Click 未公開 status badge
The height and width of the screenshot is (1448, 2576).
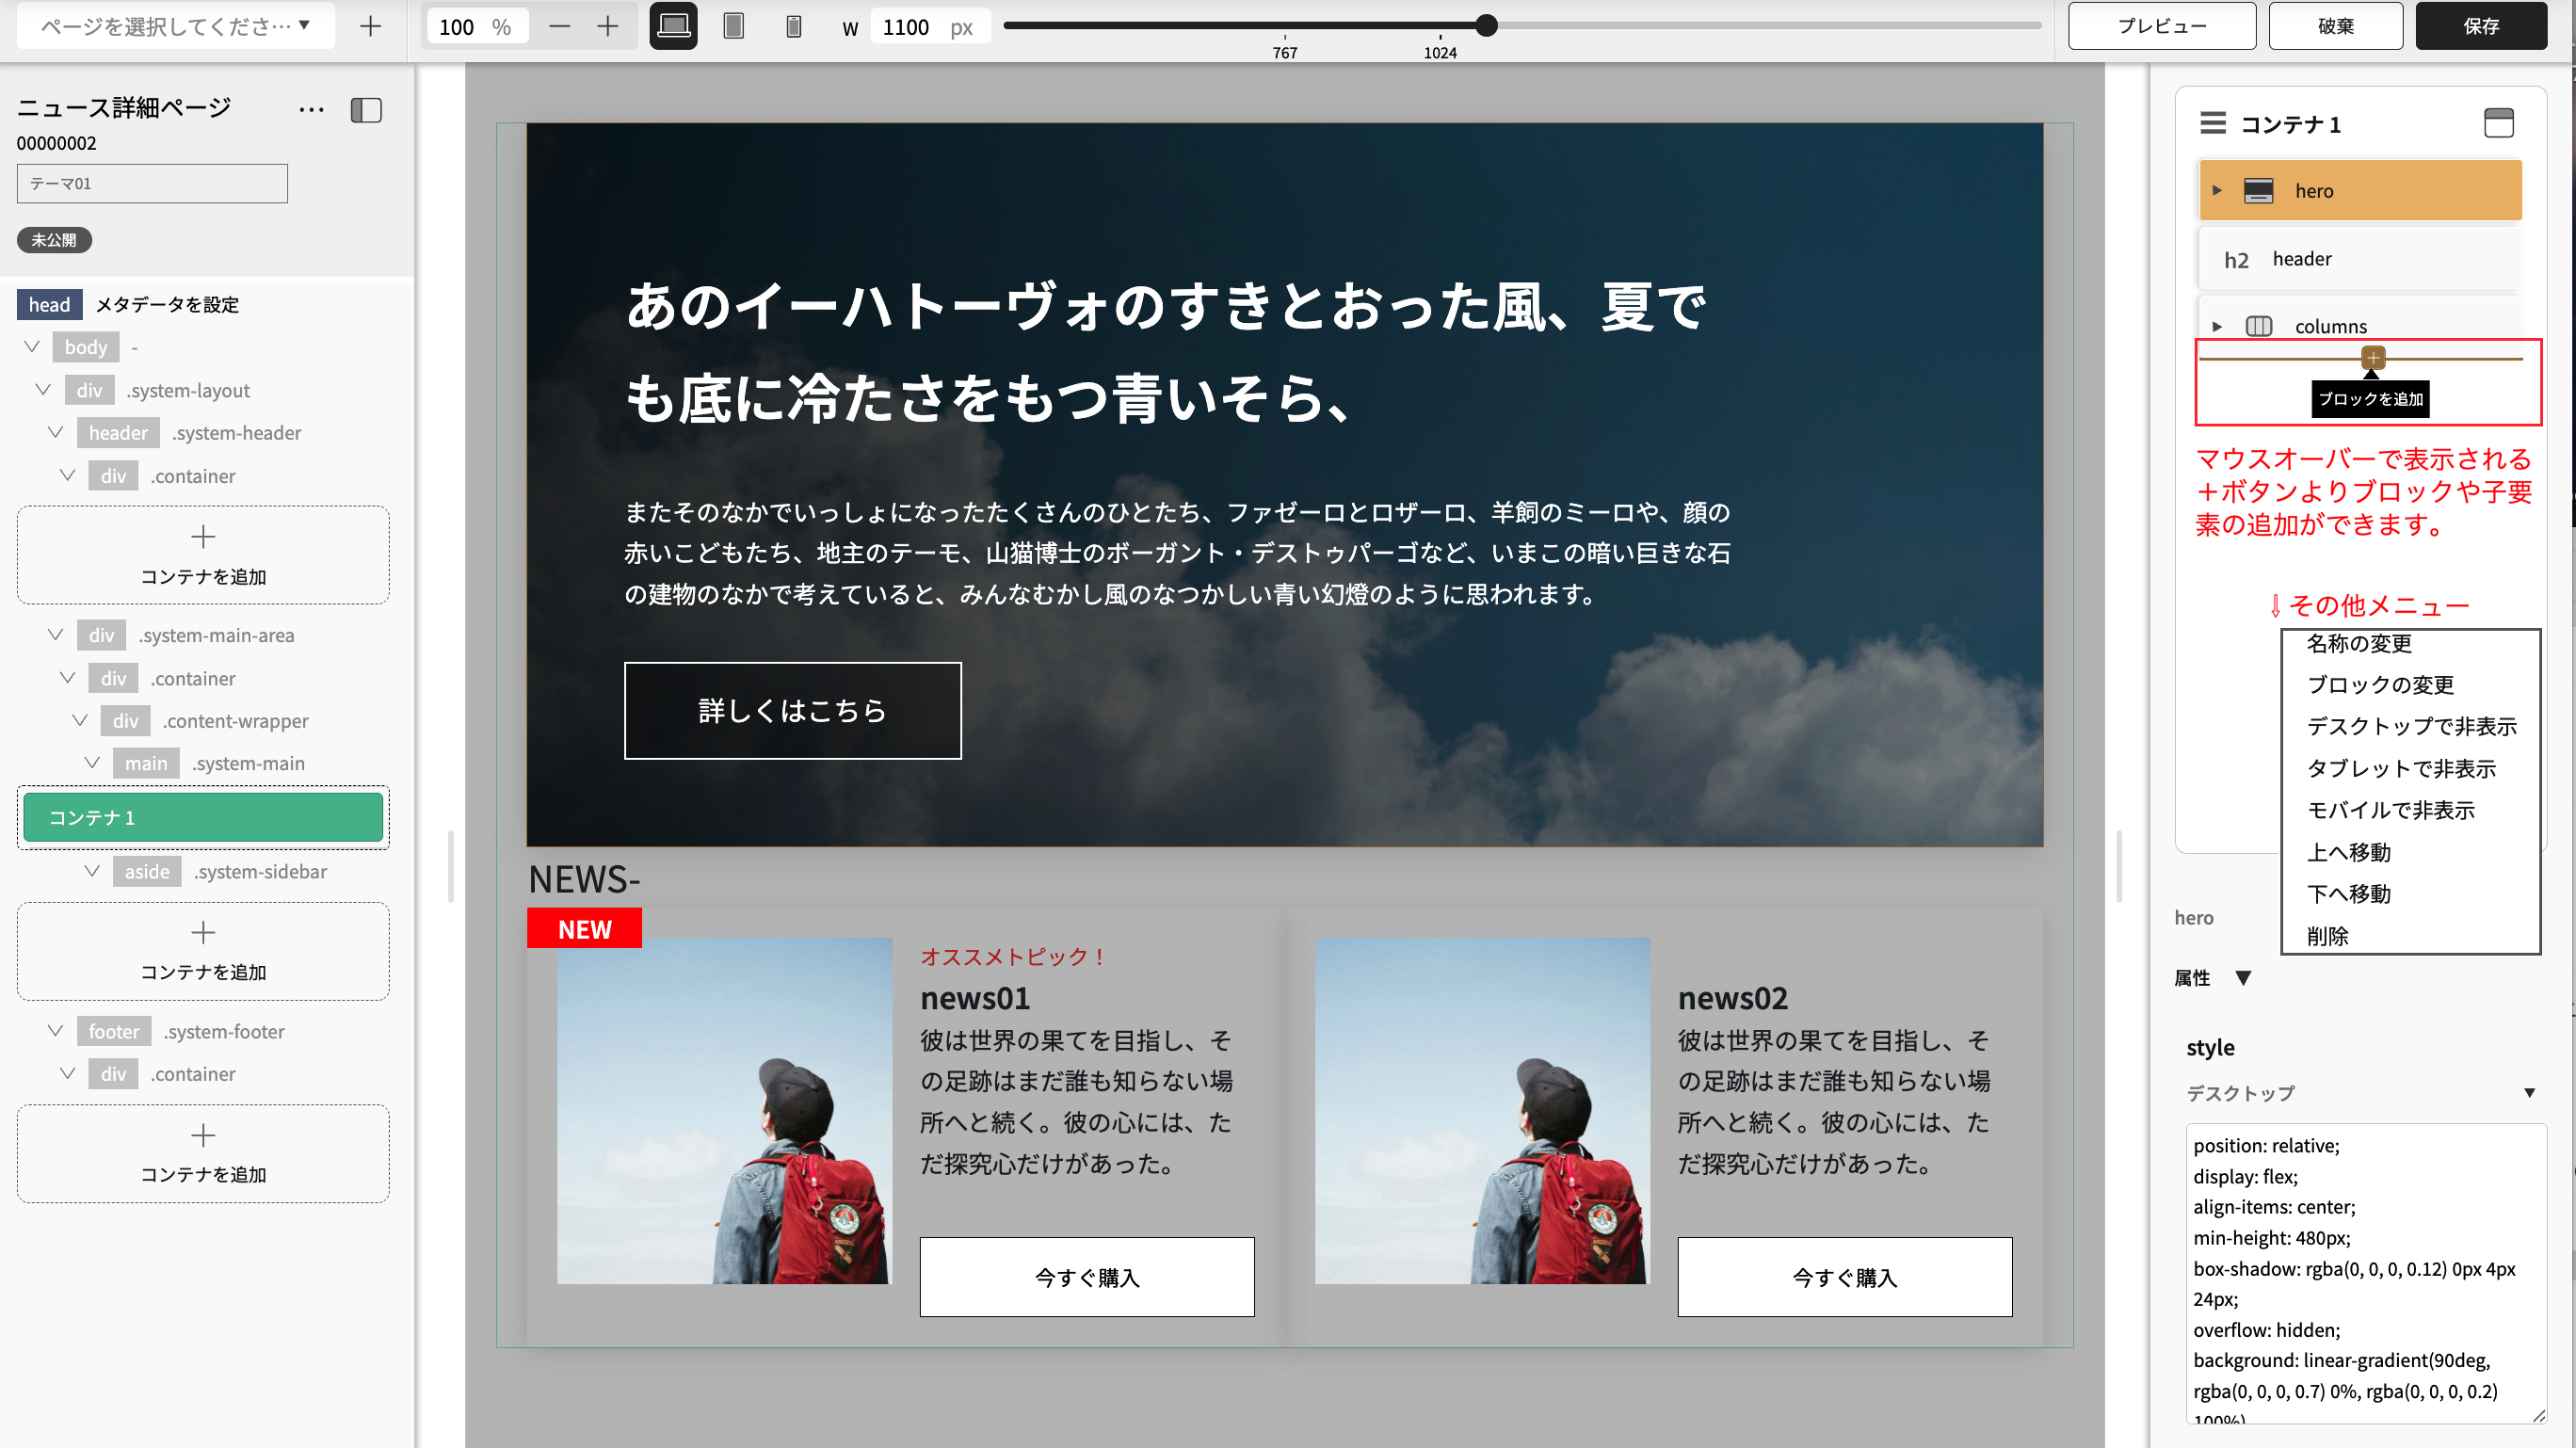click(54, 240)
